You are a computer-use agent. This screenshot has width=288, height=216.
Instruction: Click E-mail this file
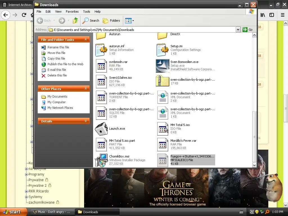pyautogui.click(x=57, y=70)
